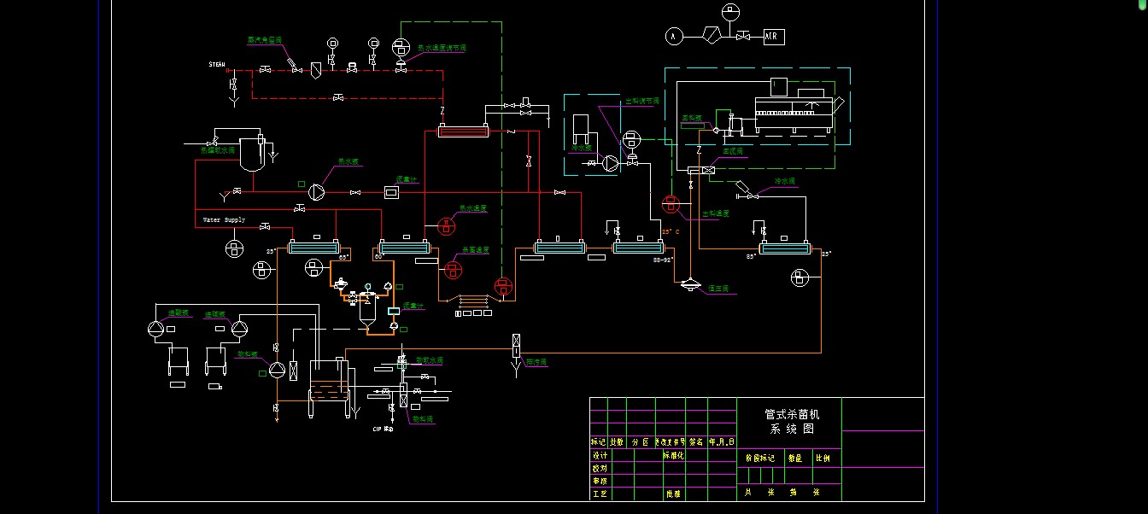The image size is (1148, 514).
Task: Click the red 出料温度 instrument circle
Action: [x=671, y=204]
